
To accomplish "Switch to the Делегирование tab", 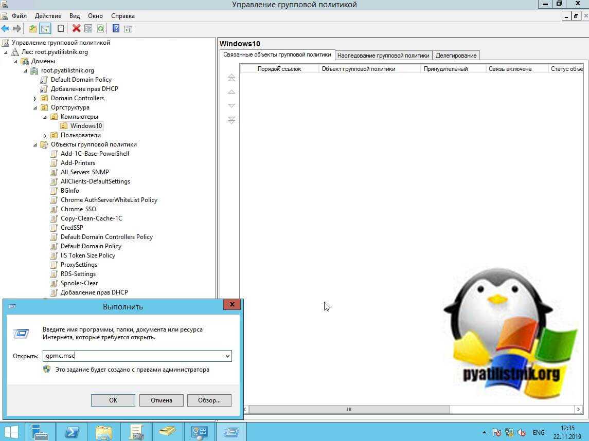I will (x=456, y=56).
